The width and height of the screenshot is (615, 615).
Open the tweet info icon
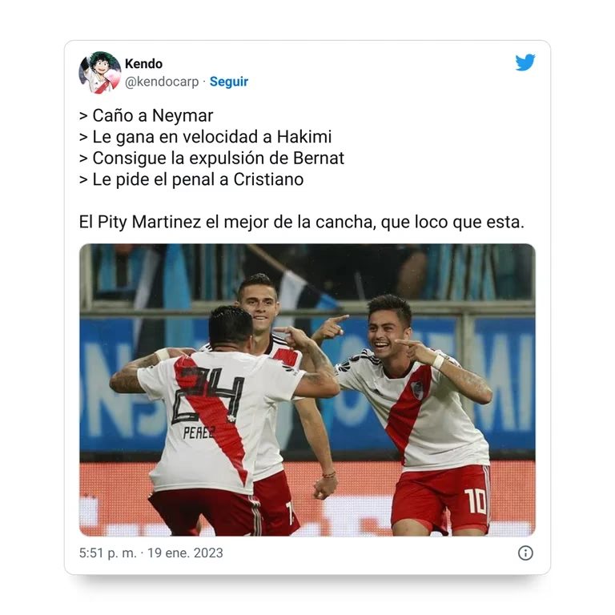525,553
